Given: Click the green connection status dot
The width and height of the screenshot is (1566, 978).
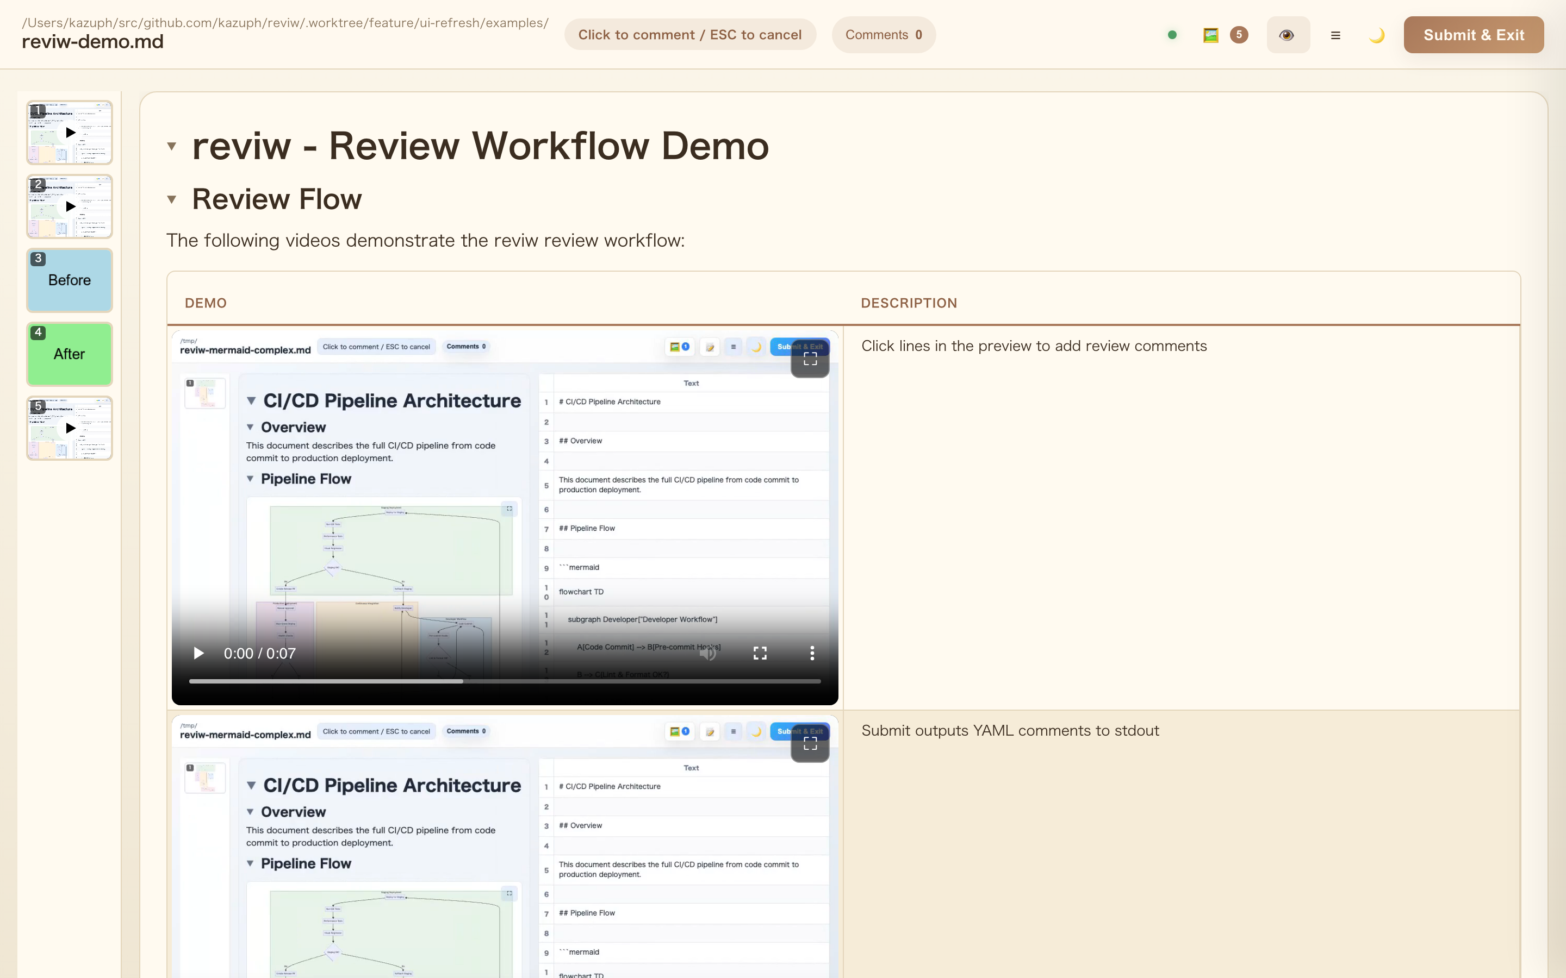Looking at the screenshot, I should (1172, 35).
